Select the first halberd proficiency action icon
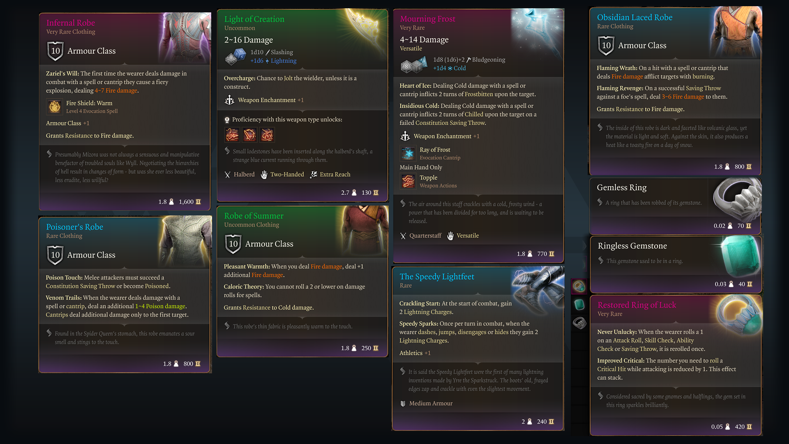The image size is (789, 444). [232, 134]
